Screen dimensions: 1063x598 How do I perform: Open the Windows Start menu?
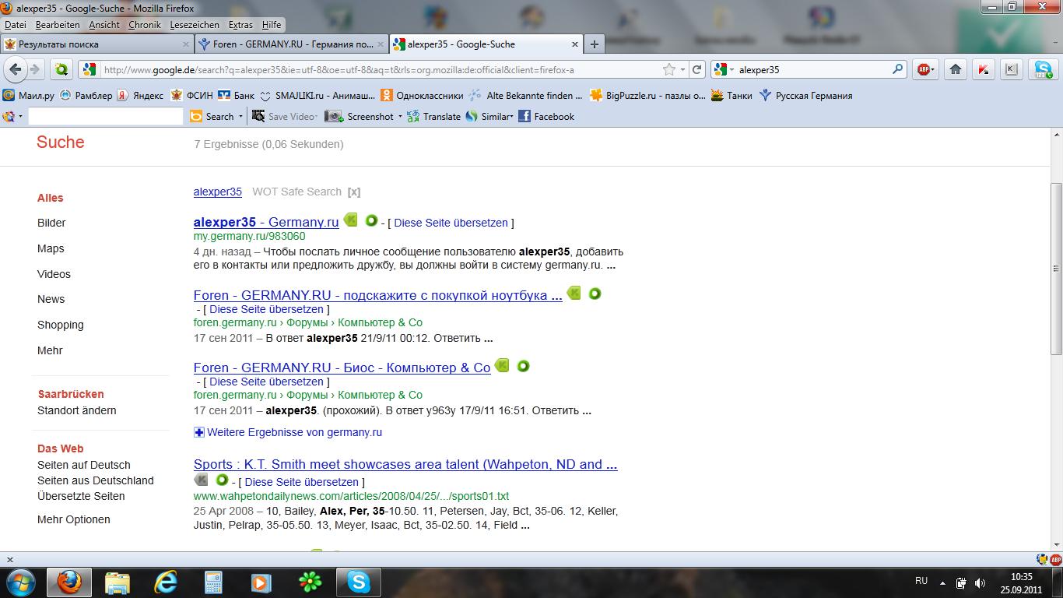[19, 582]
